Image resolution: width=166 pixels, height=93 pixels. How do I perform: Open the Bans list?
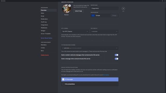[x=42, y=51]
